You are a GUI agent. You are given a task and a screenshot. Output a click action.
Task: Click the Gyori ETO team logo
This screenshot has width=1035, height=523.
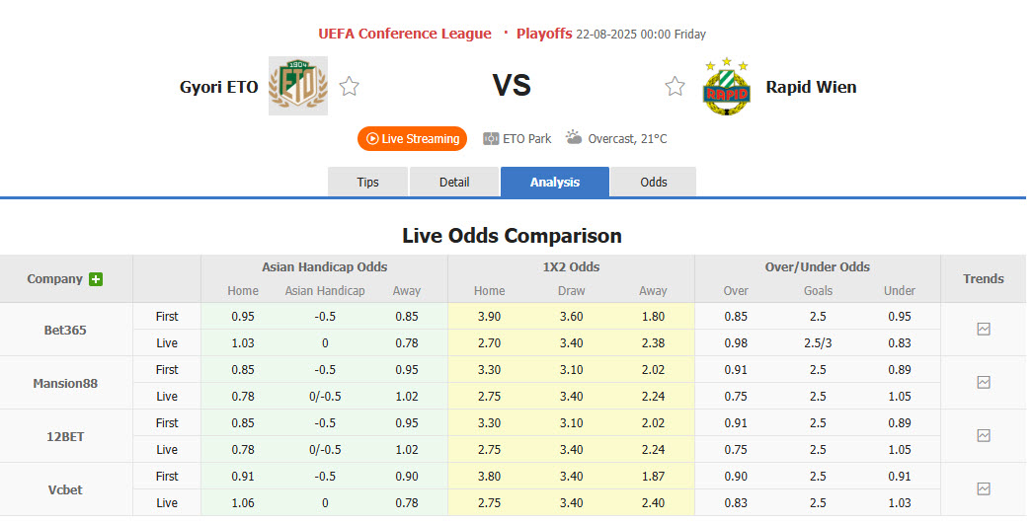297,86
